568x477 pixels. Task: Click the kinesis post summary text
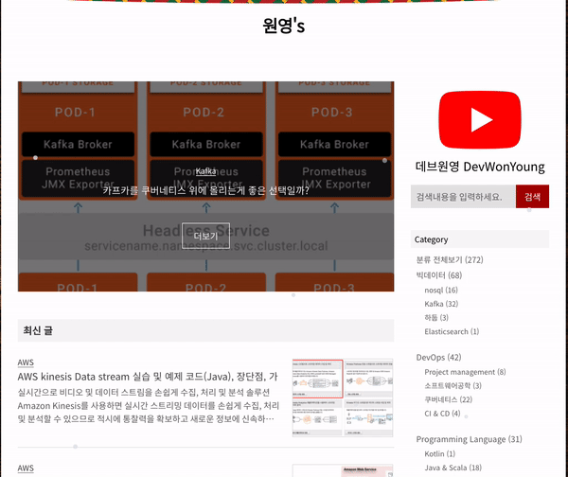149,406
